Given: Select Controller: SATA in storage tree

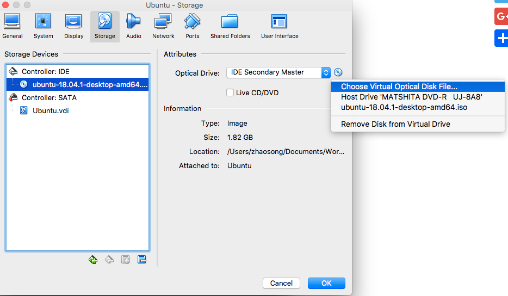Looking at the screenshot, I should pyautogui.click(x=77, y=97).
